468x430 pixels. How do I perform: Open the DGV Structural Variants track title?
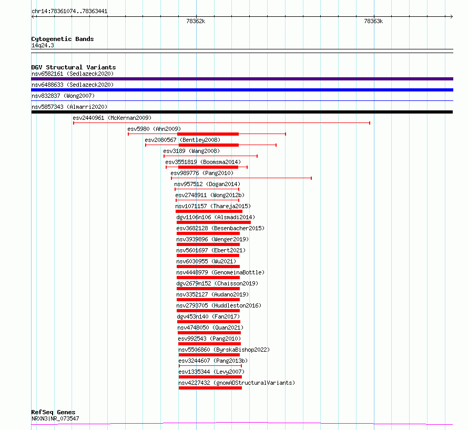(x=74, y=67)
